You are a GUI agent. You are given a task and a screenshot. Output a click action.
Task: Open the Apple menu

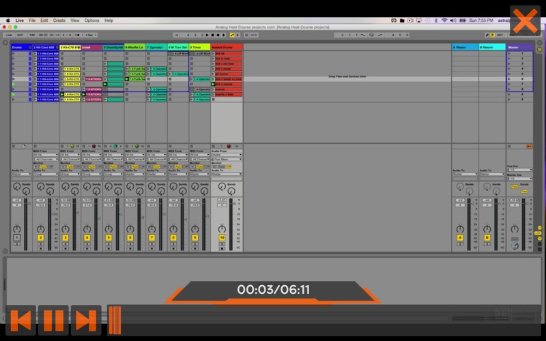point(8,20)
